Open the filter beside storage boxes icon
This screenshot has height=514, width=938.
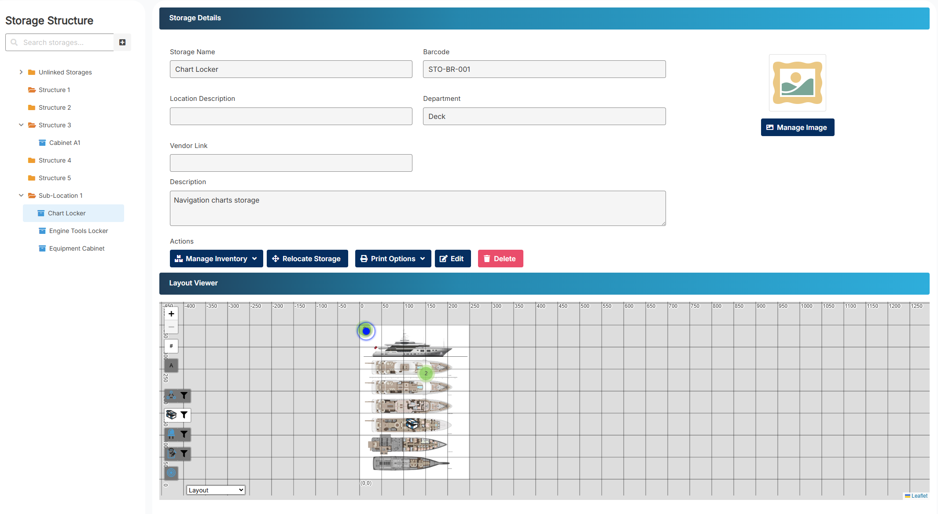[184, 415]
